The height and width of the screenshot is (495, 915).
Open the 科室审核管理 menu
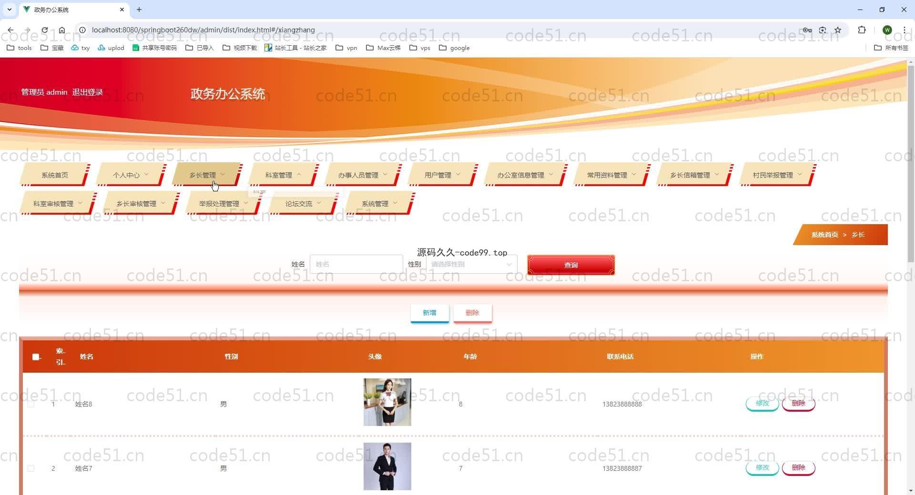(58, 204)
